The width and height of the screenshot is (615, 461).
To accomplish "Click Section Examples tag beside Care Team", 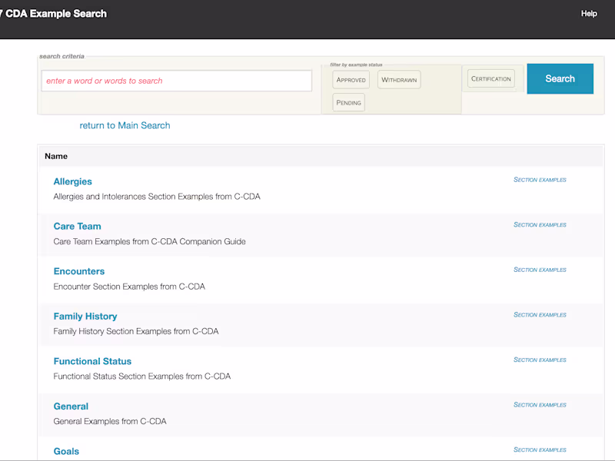I will (540, 225).
